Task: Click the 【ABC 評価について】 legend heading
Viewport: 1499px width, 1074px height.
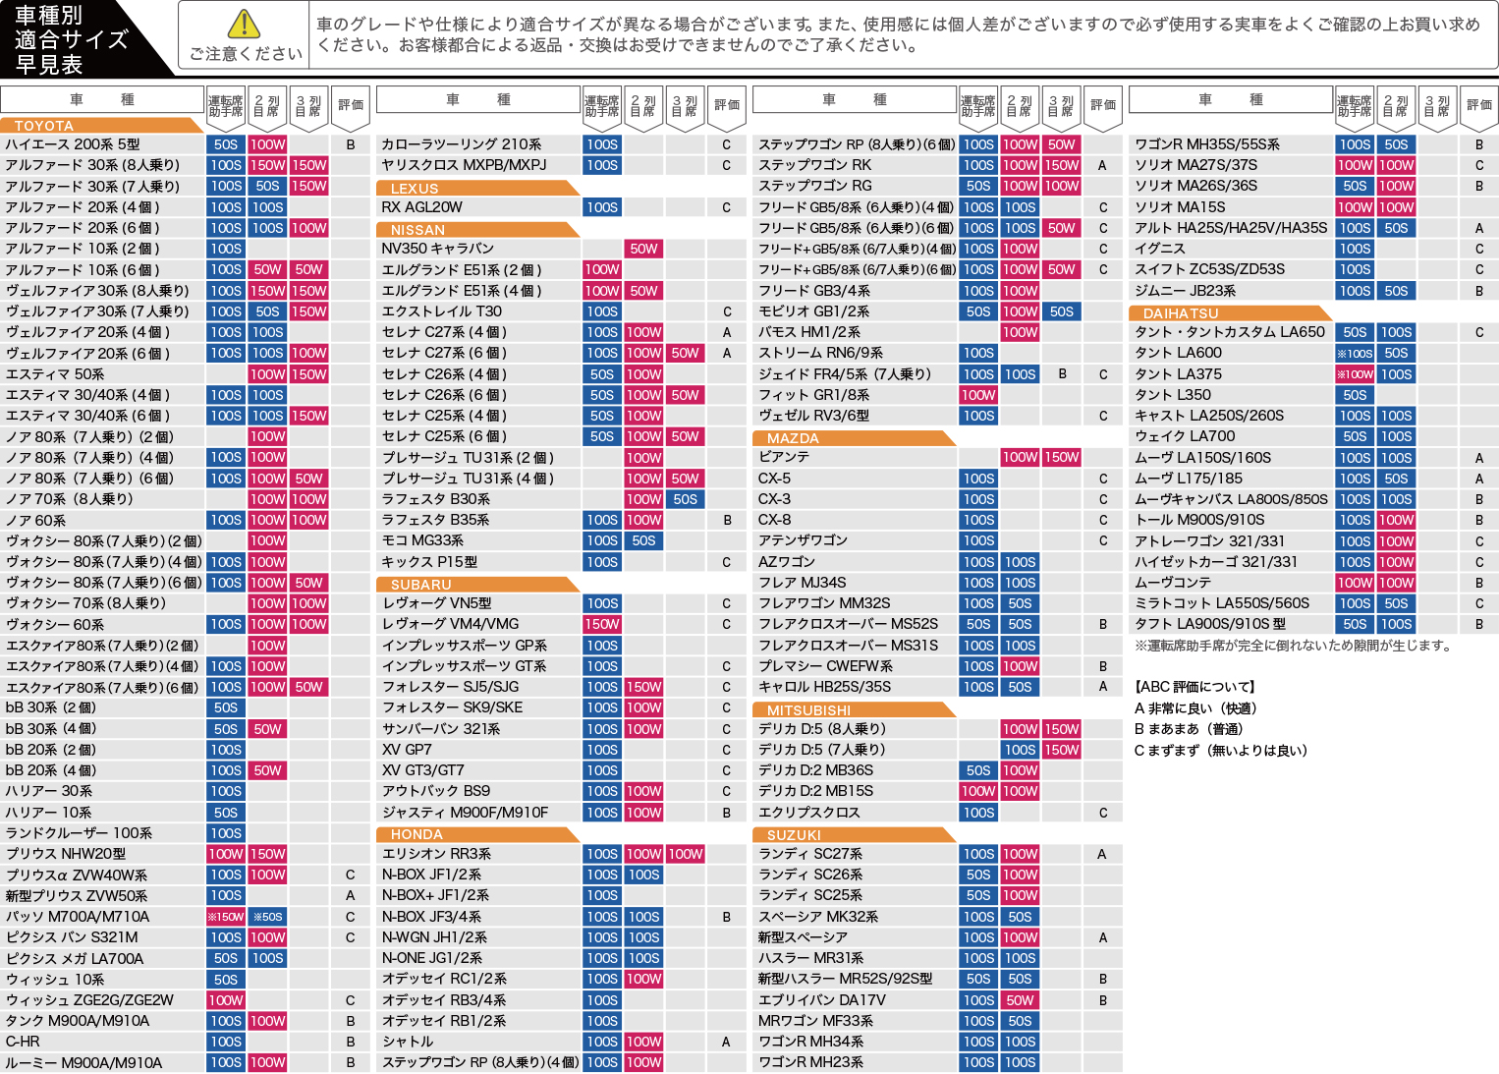Action: click(1194, 687)
